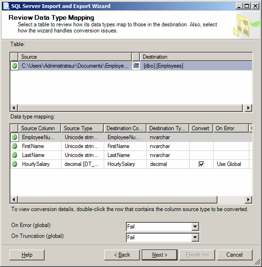Open the On Error (global) dropdown
262x267 pixels.
195,227
